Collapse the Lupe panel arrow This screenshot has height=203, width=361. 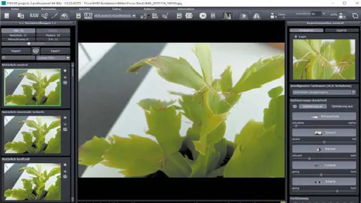coord(296,37)
